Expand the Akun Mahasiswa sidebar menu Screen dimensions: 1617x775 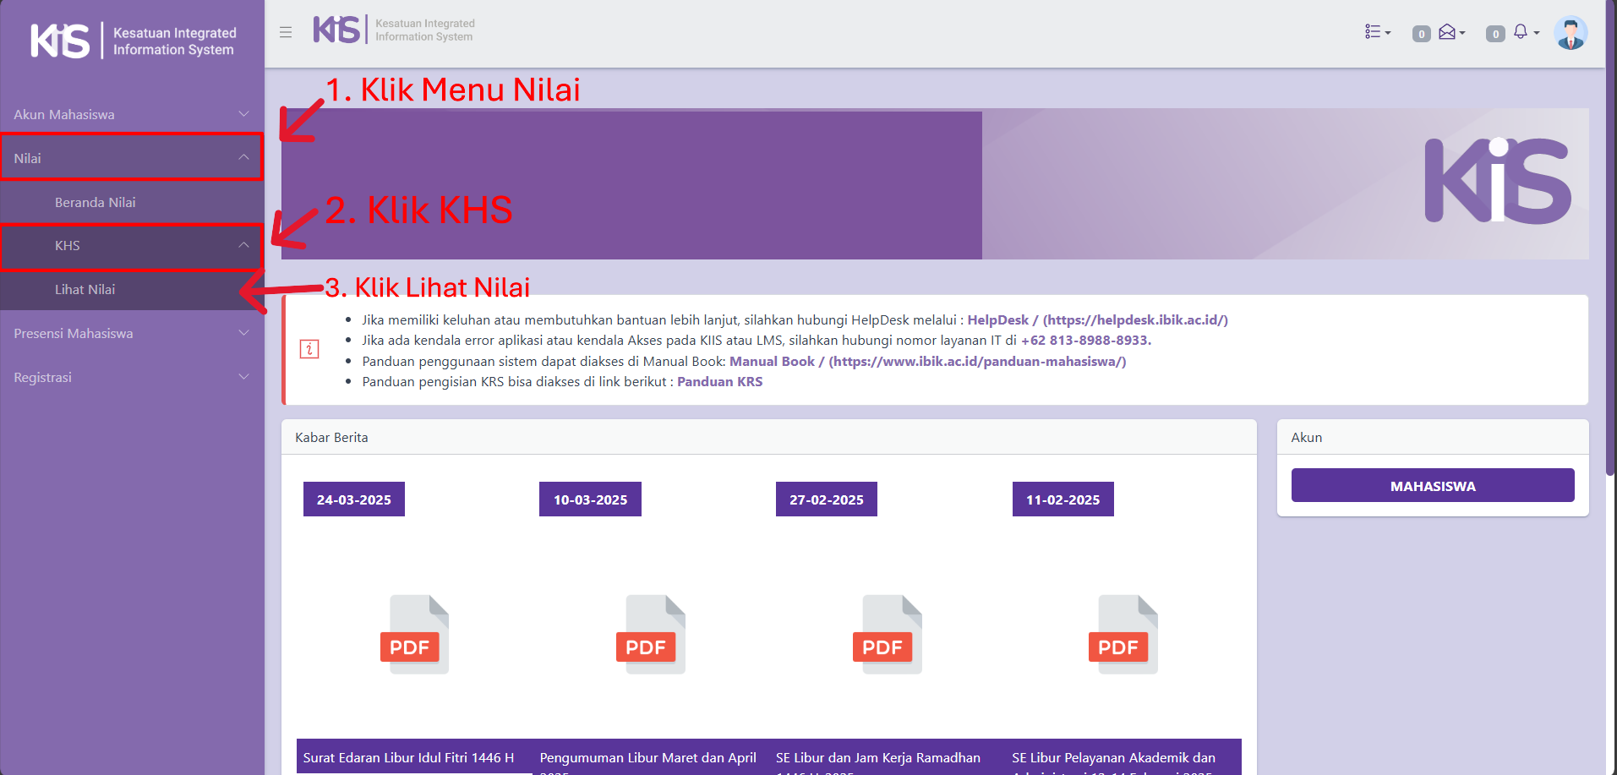pos(132,114)
